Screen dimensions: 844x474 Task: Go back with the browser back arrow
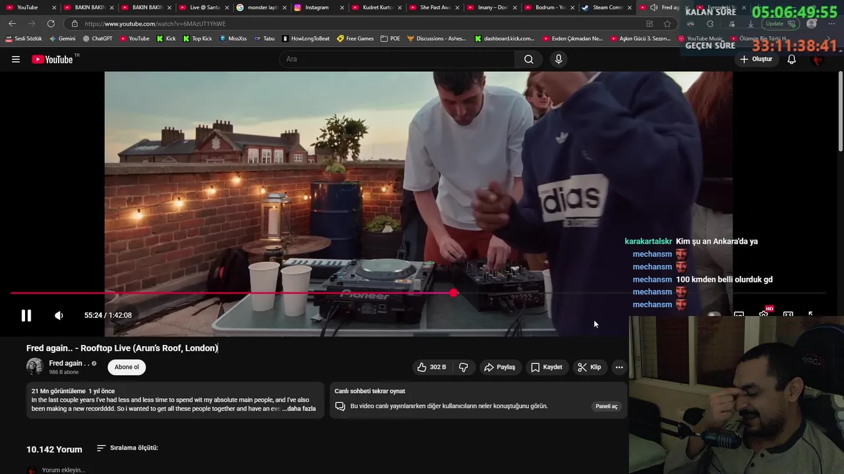pos(12,23)
